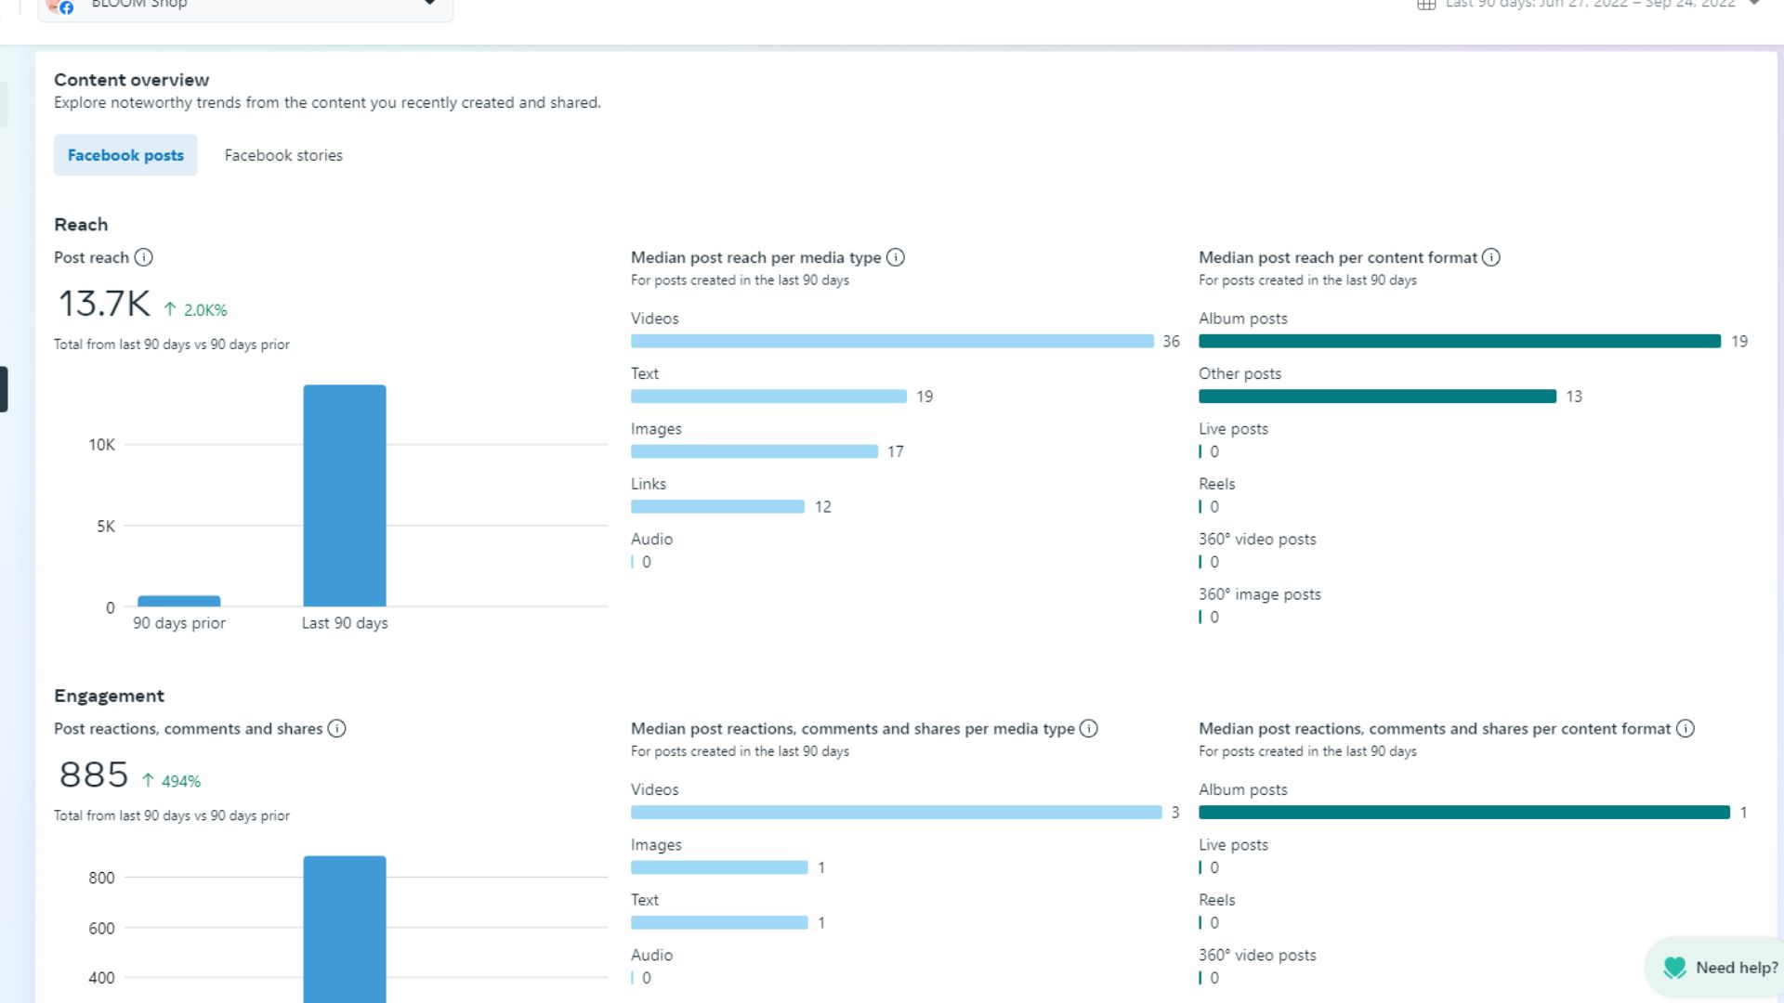Click the Text median reach bar
The width and height of the screenshot is (1784, 1003).
768,397
